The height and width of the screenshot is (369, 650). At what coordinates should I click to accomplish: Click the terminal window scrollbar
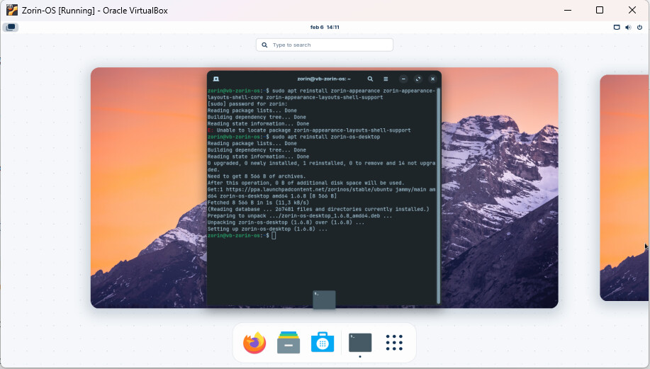tap(438, 195)
